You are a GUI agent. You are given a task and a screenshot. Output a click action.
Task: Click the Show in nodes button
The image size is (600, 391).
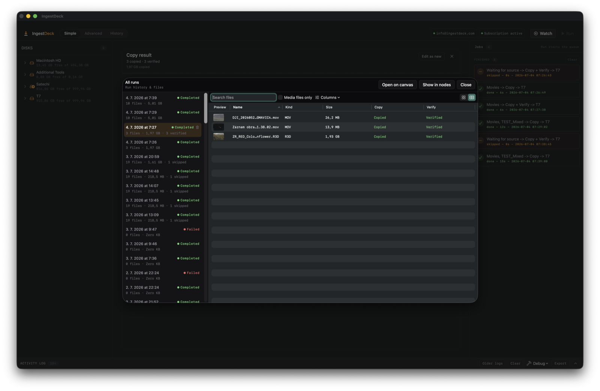[436, 85]
